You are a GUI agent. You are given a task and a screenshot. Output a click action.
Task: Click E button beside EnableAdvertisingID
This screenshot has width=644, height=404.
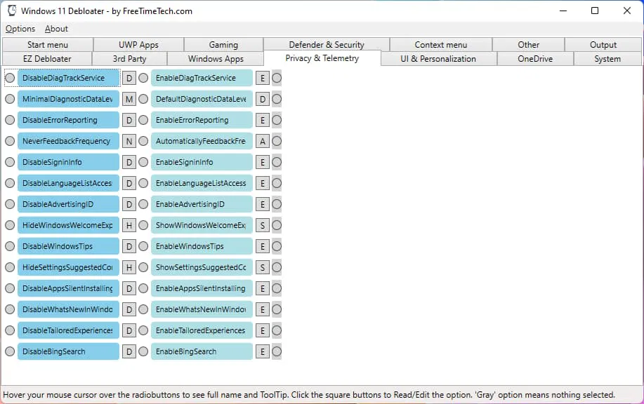263,204
